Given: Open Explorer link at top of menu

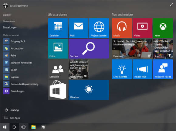Looking at the screenshot, I should (7, 15).
